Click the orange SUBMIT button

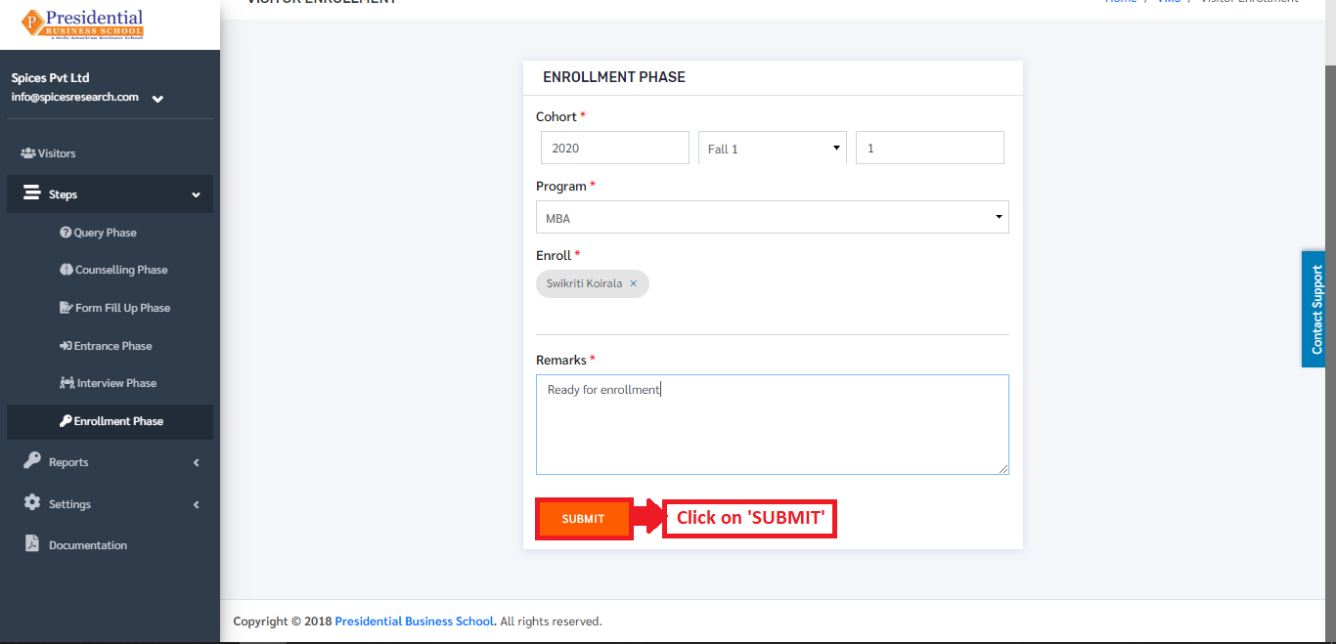click(583, 519)
